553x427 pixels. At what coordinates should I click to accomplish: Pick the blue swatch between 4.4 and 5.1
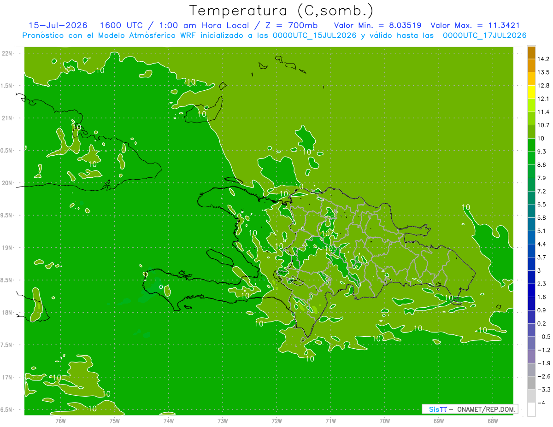[x=531, y=238]
